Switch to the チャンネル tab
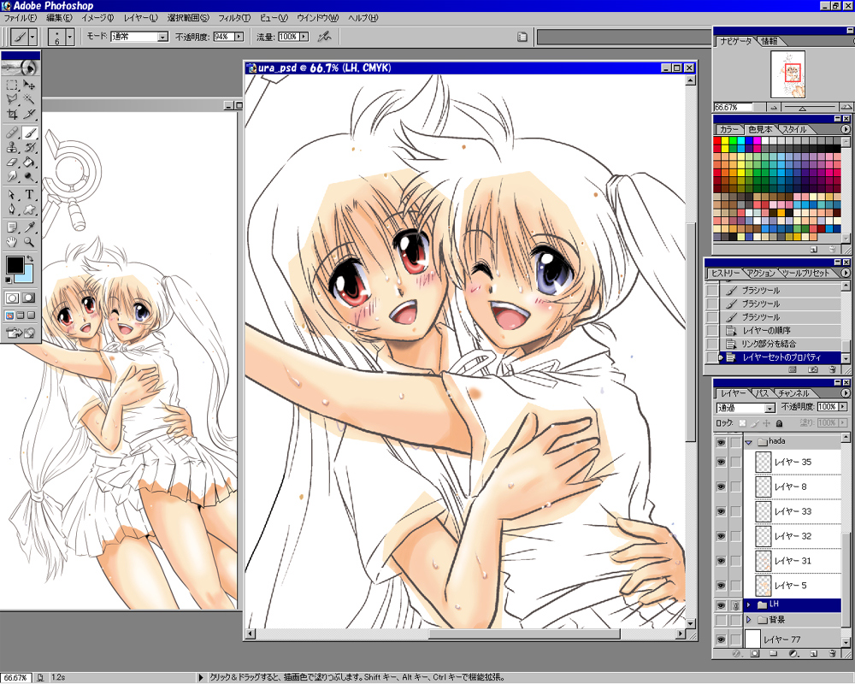 (793, 392)
